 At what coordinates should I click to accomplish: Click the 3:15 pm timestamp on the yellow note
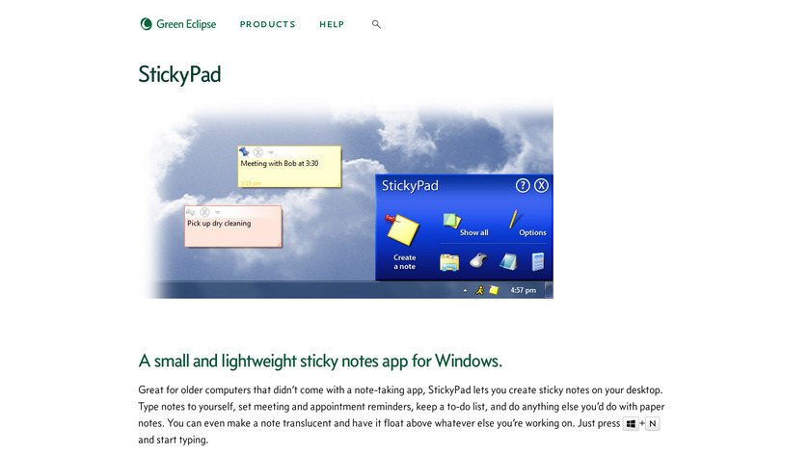point(251,183)
